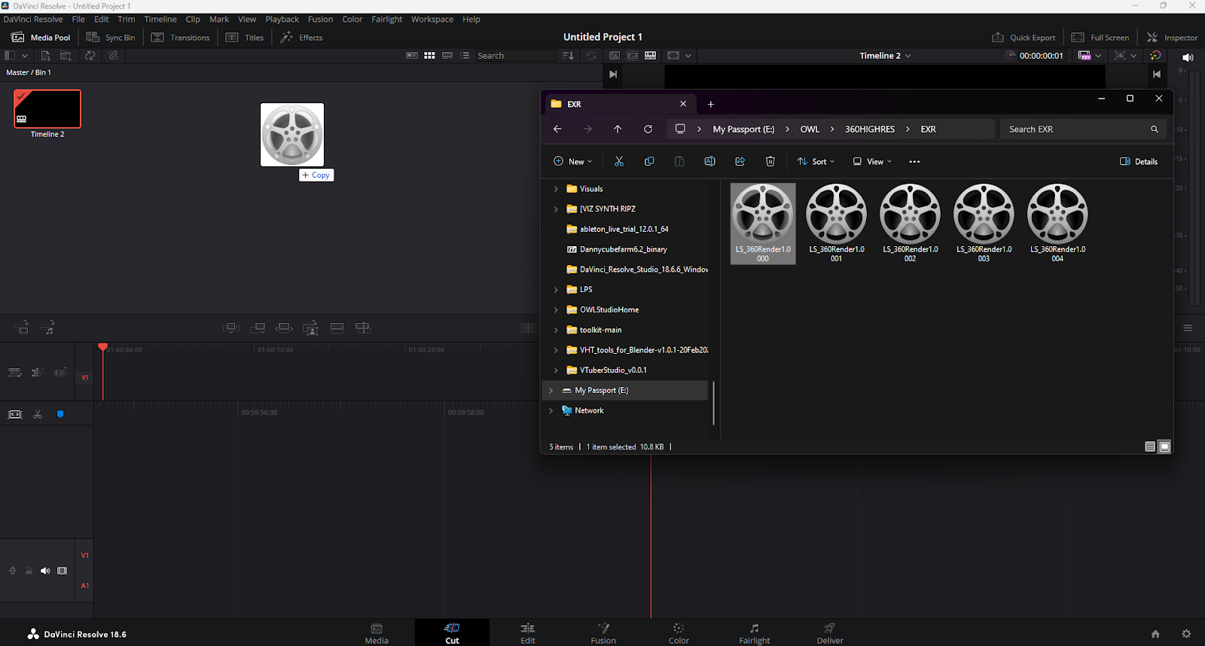Open the viewer zoom options dropdown arrow
Viewport: 1205px width, 646px height.
1133,56
